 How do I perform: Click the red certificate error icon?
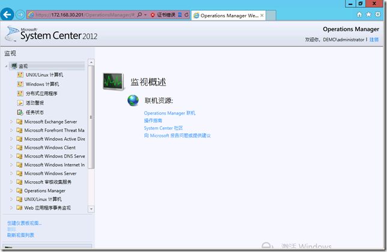153,15
